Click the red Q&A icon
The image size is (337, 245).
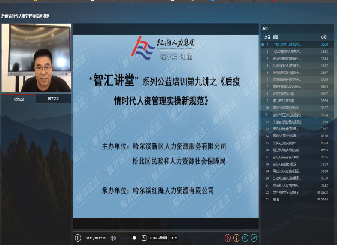tap(228, 238)
